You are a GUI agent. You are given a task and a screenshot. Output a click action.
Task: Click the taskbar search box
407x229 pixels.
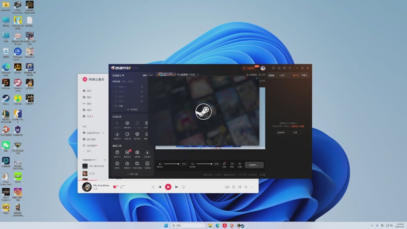click(188, 225)
